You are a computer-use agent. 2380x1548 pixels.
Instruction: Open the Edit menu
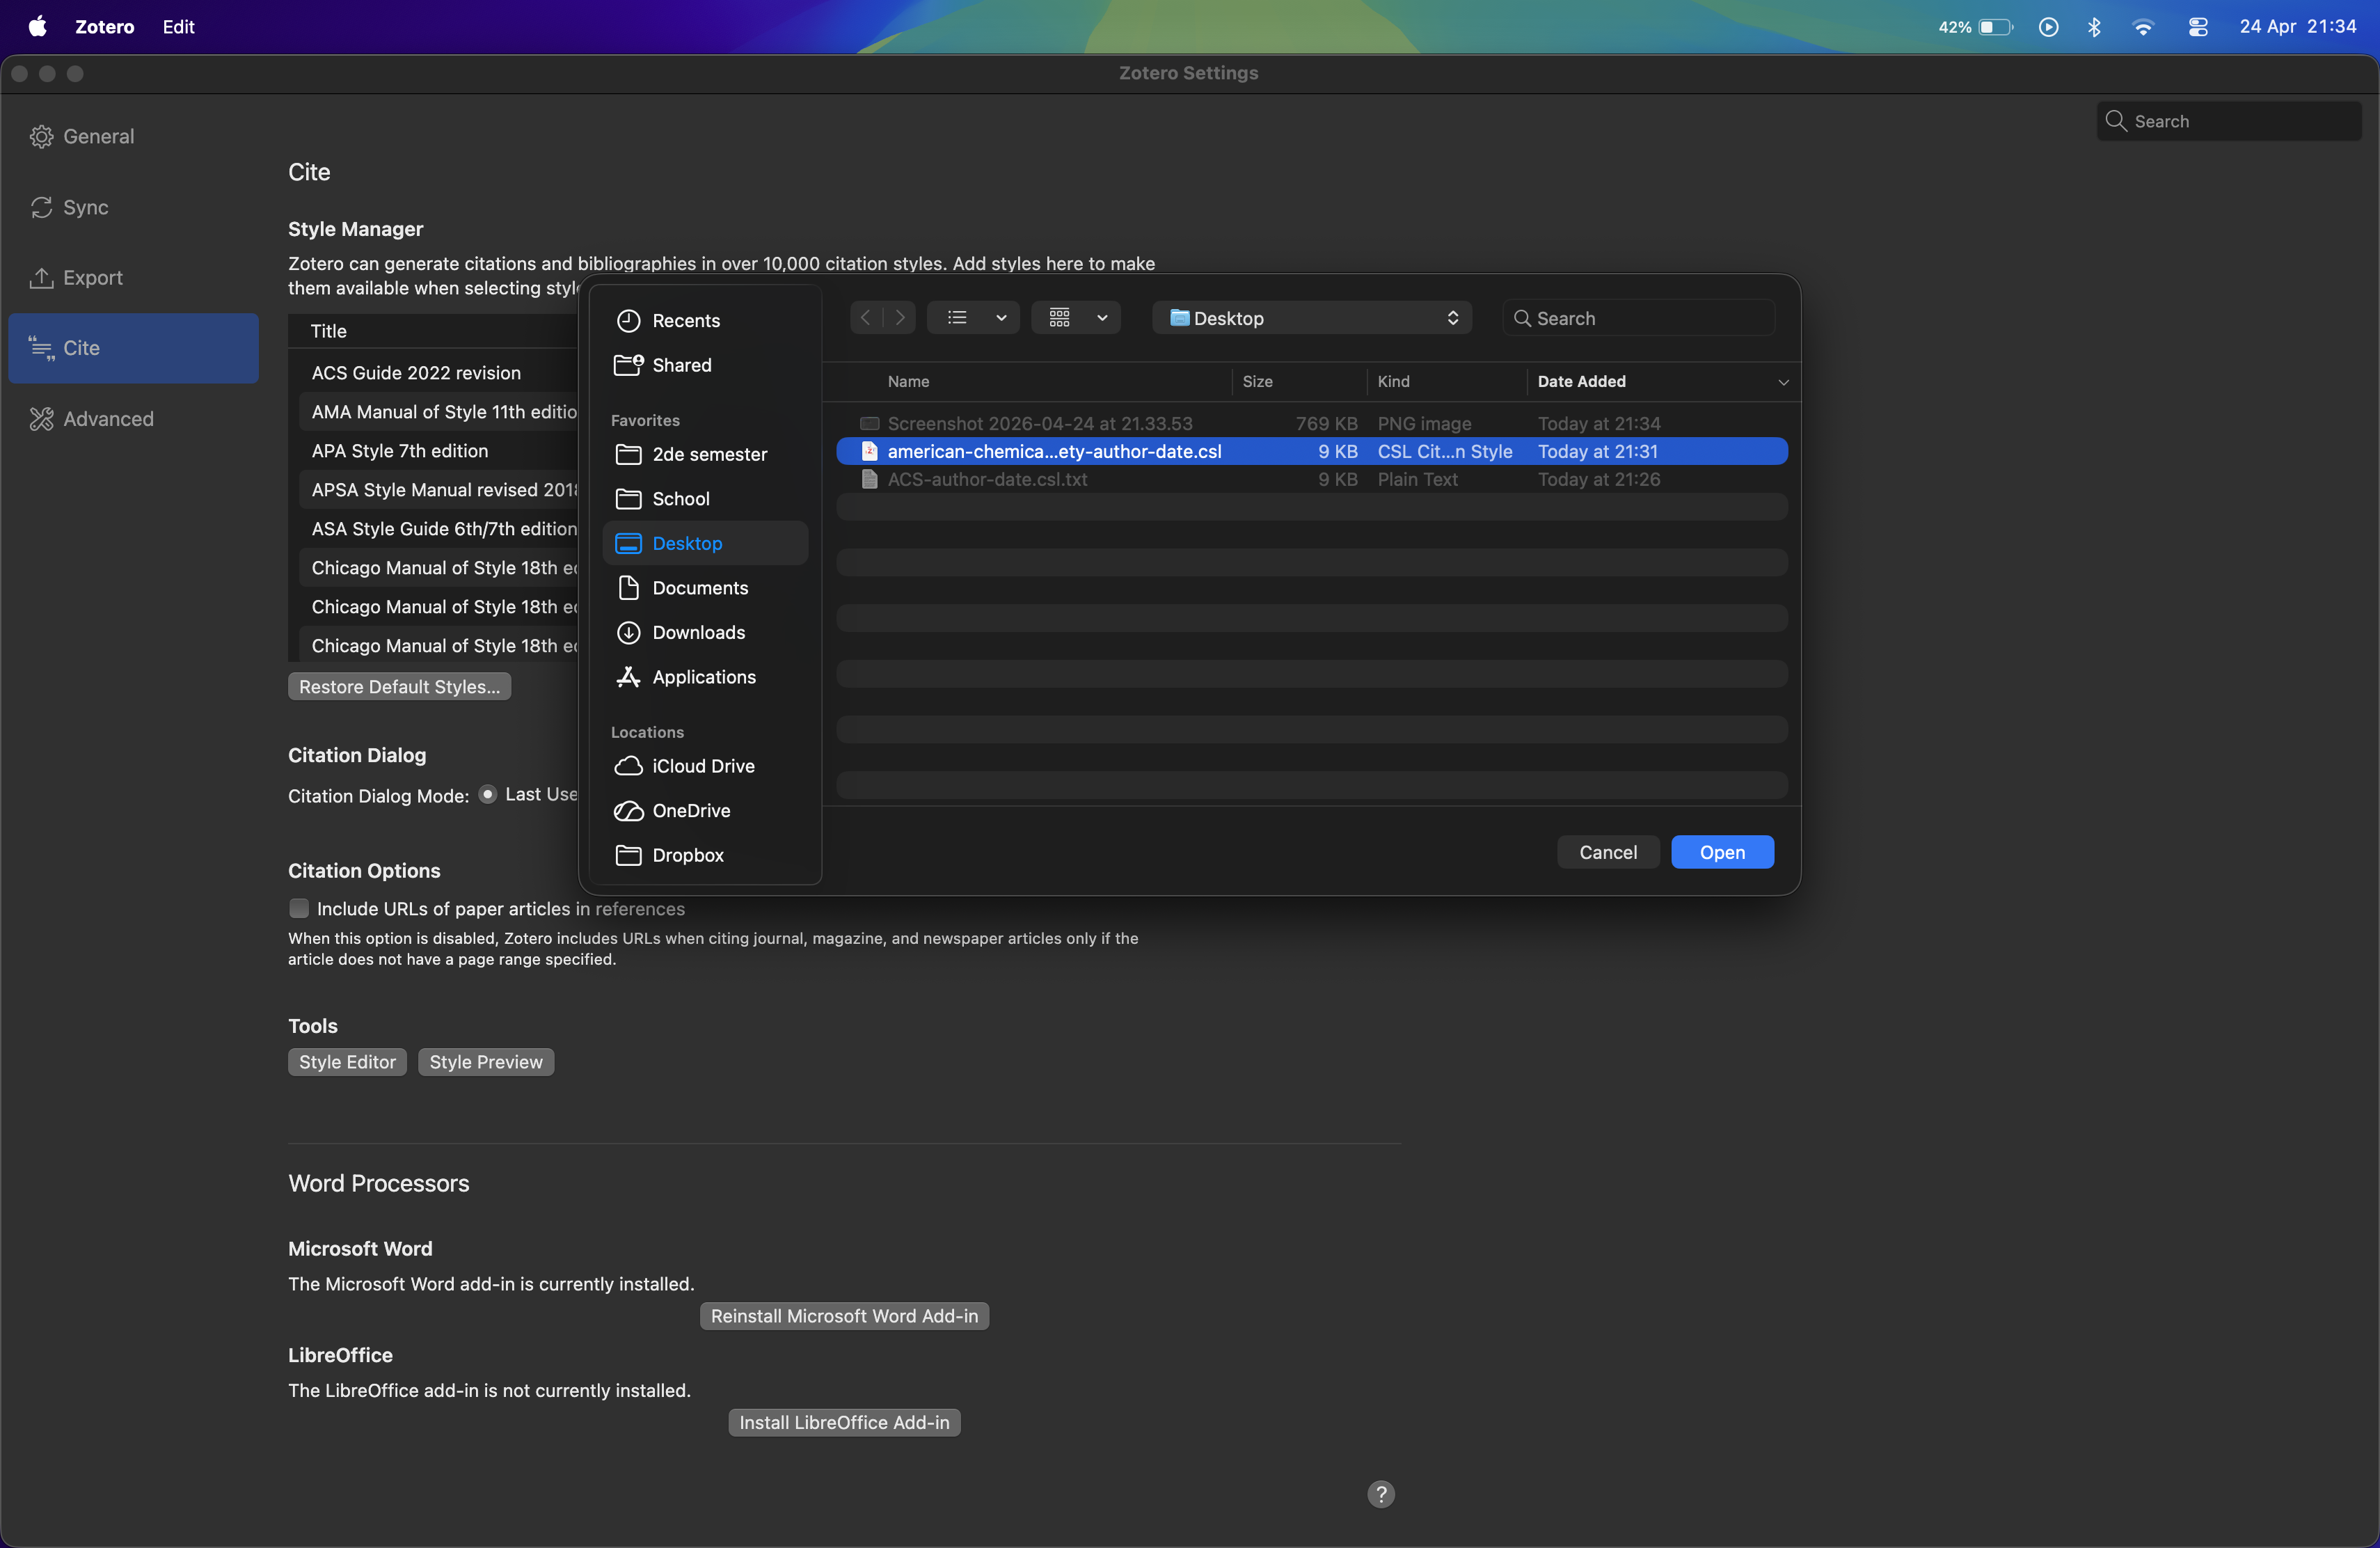click(x=178, y=27)
